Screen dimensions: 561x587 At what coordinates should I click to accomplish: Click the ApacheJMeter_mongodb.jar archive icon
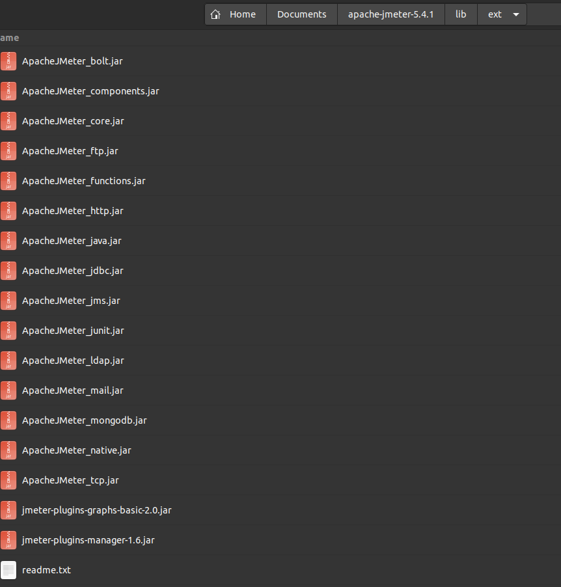(8, 420)
